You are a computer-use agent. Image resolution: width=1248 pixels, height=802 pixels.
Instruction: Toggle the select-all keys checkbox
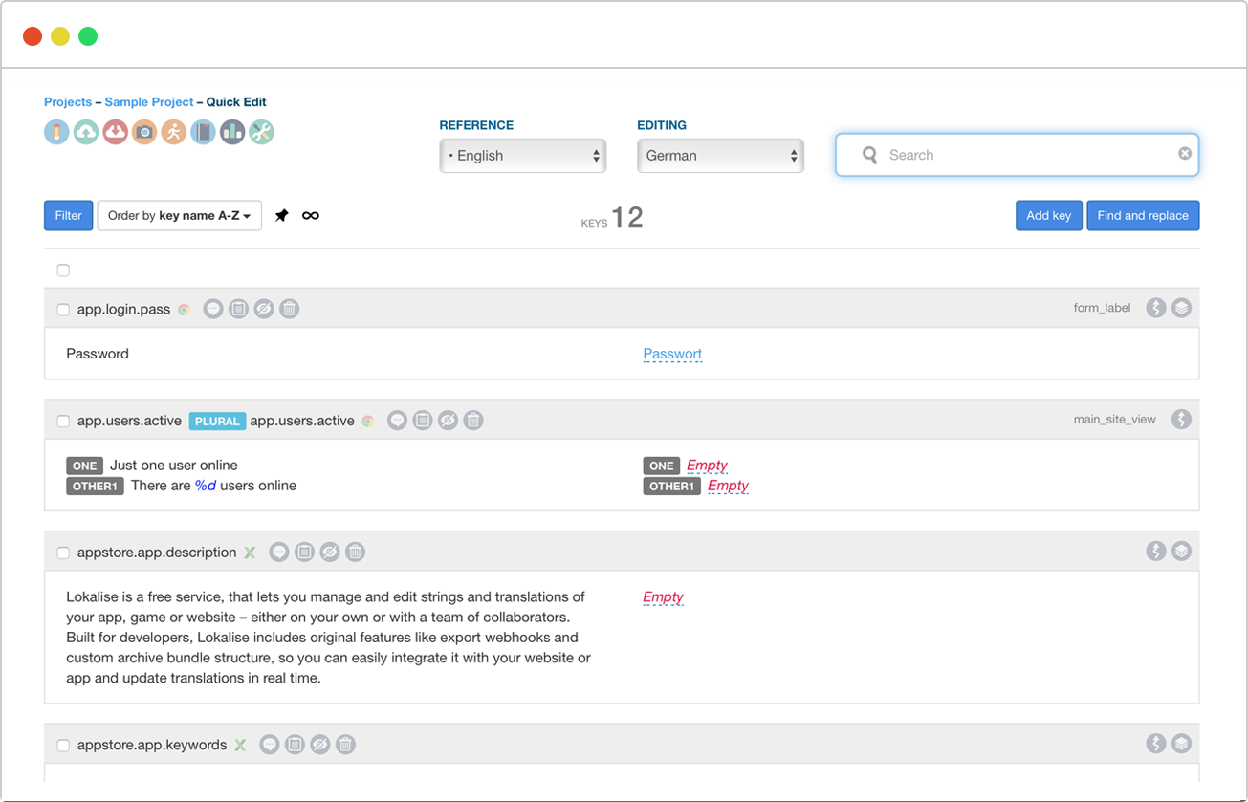63,271
